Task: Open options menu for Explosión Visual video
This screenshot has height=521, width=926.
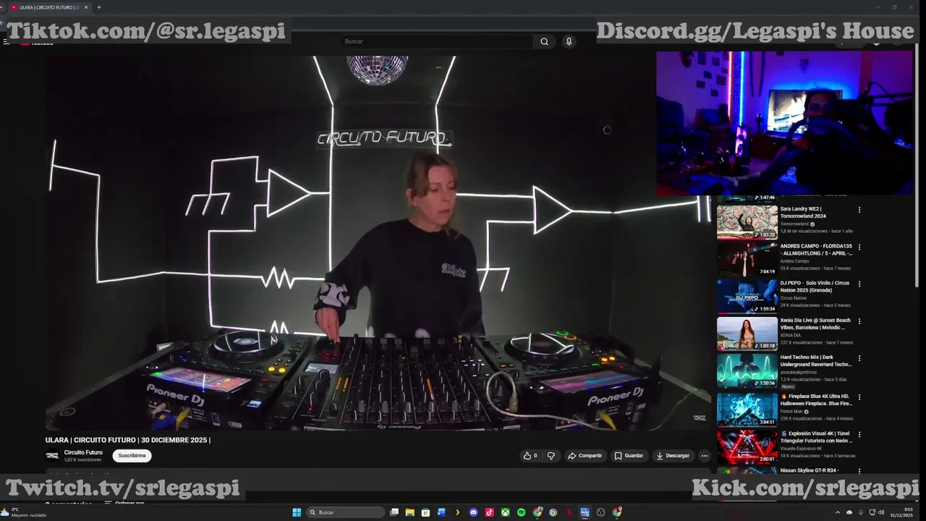Action: (859, 433)
